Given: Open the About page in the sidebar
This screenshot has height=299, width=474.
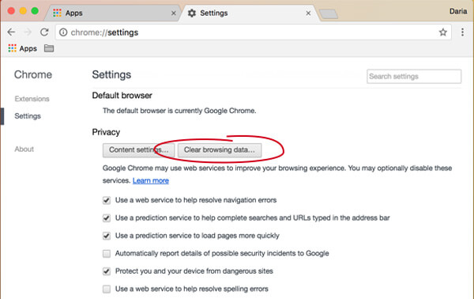Looking at the screenshot, I should [x=24, y=149].
